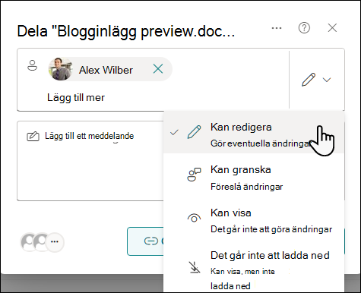The image size is (361, 293).
Task: Open shared-with ellipsis next to avatars
Action: coord(55,242)
